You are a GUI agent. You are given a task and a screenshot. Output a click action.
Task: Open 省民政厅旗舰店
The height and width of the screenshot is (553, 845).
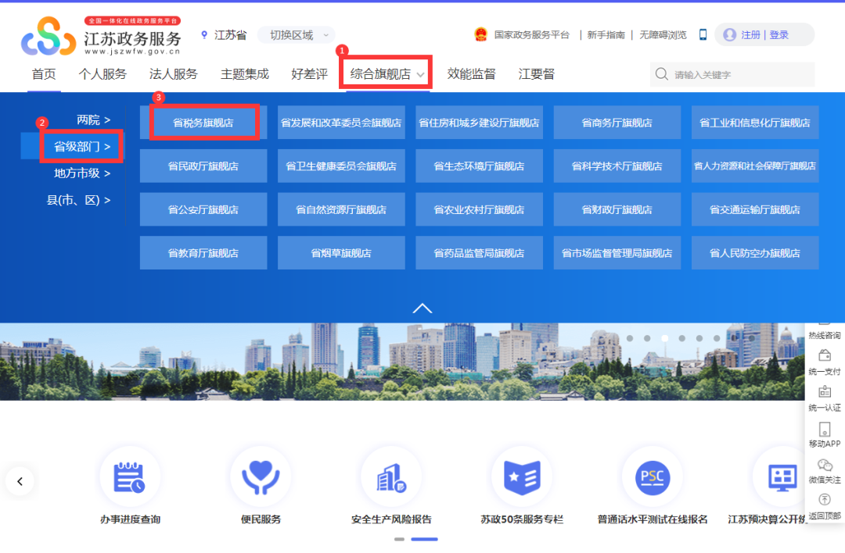tap(203, 166)
